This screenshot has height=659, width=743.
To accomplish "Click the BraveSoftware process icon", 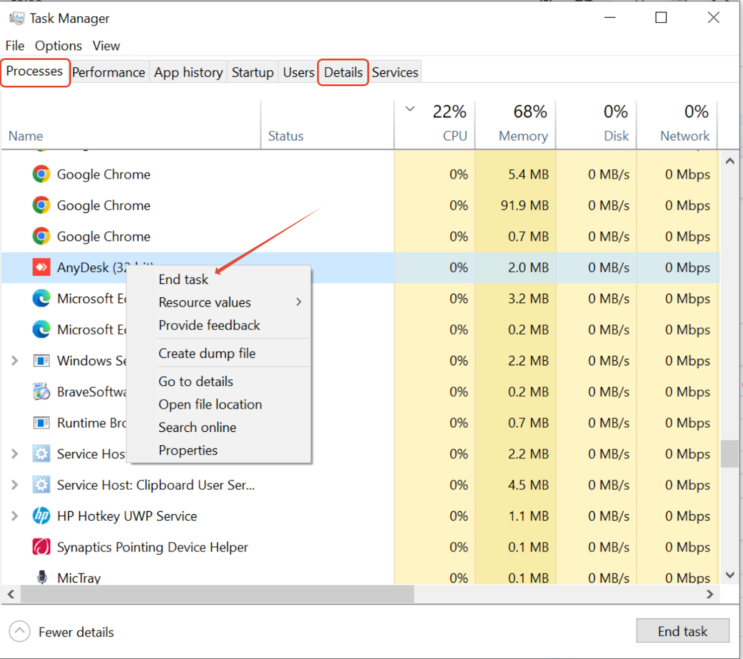I will tap(41, 392).
